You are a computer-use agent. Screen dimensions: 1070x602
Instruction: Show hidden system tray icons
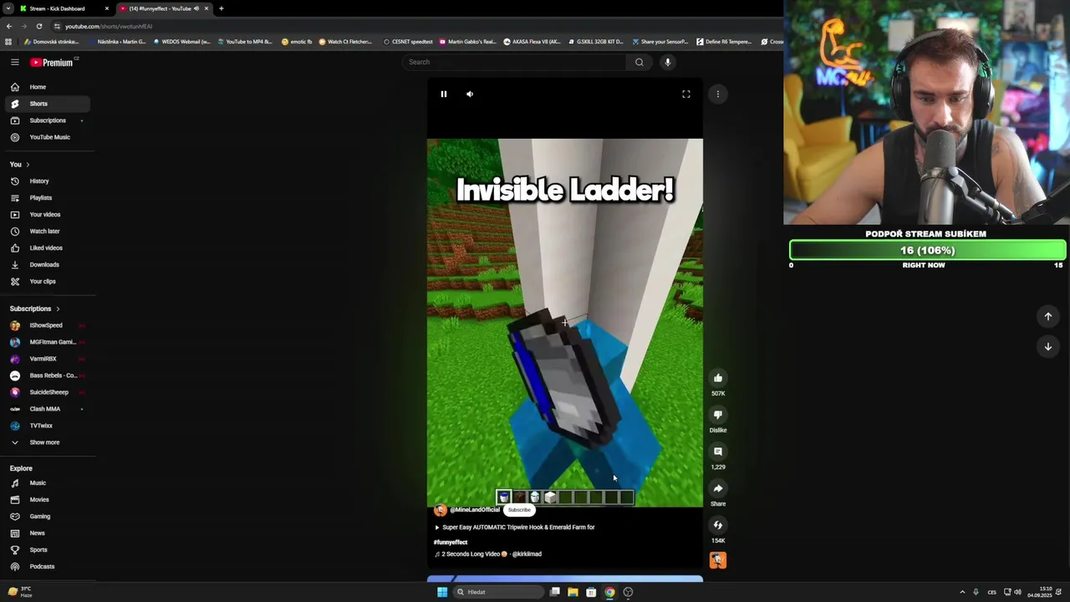[x=962, y=592]
